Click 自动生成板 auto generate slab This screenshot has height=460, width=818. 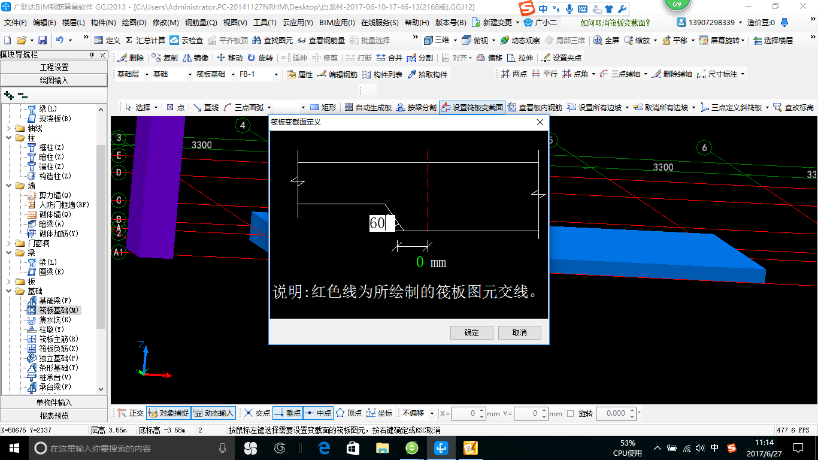pos(368,108)
